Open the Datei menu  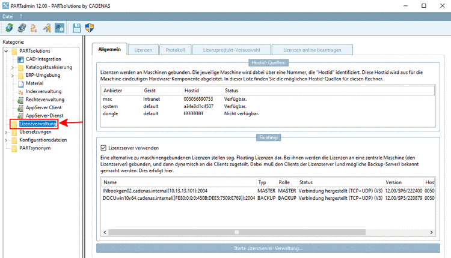coord(8,16)
